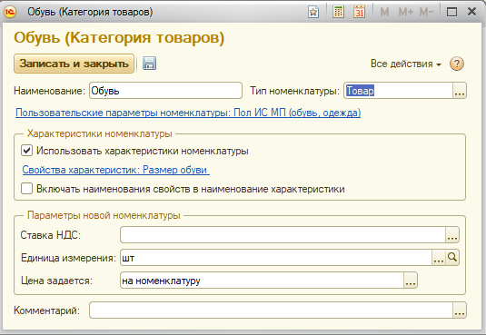Open Свойства характеристик: Размер обуви link
Screen dimensions: 486x335
(116, 170)
